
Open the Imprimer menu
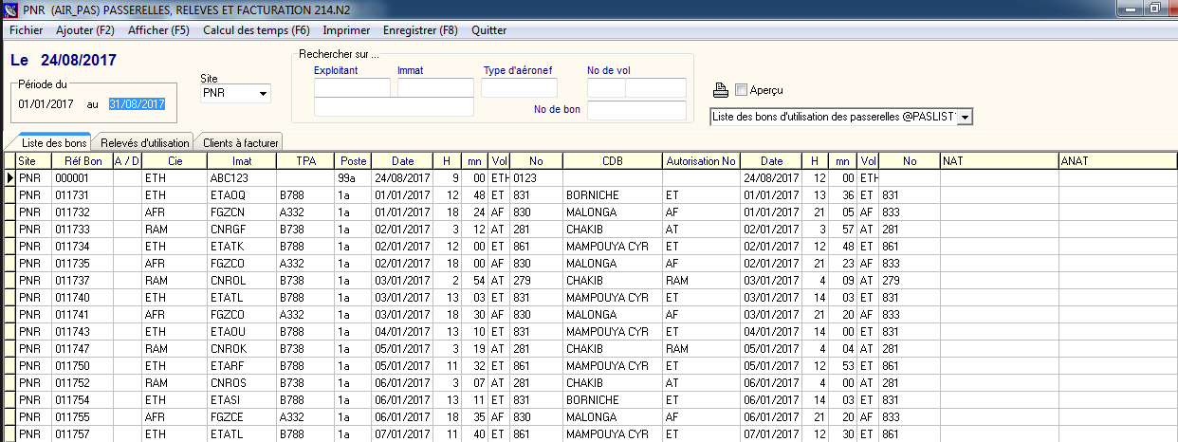[346, 30]
